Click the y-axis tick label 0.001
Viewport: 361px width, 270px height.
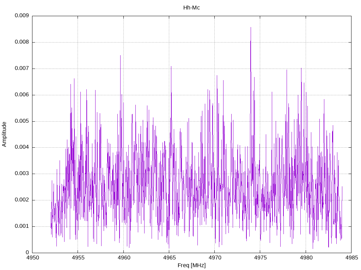(22, 226)
